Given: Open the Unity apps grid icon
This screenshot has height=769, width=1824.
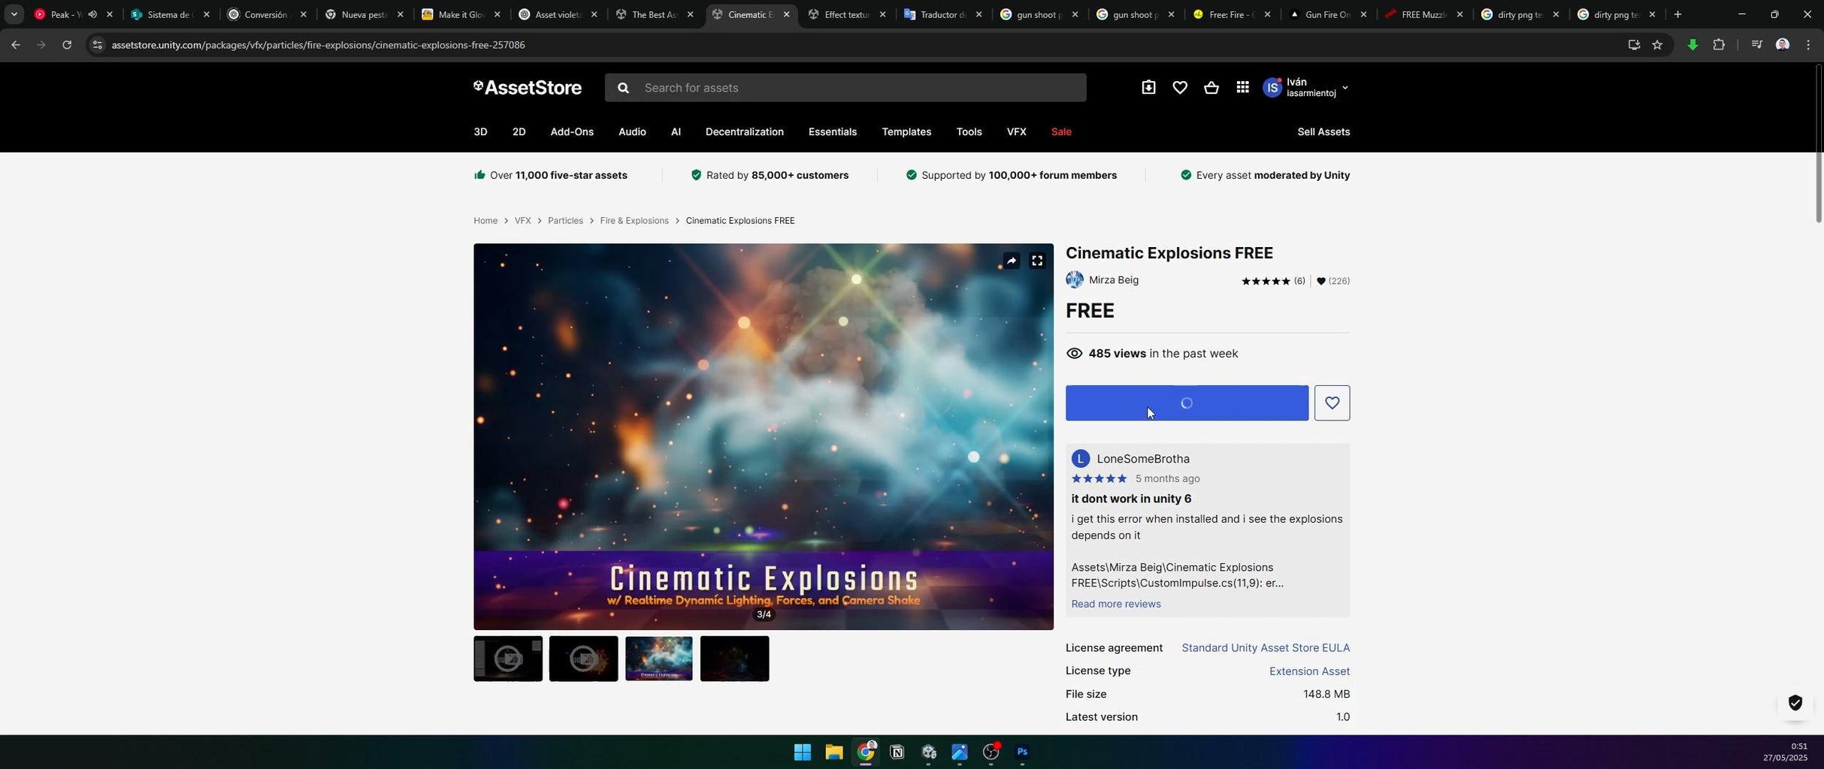Looking at the screenshot, I should [1242, 88].
